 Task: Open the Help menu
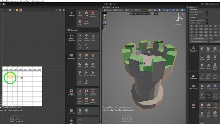point(43,1)
